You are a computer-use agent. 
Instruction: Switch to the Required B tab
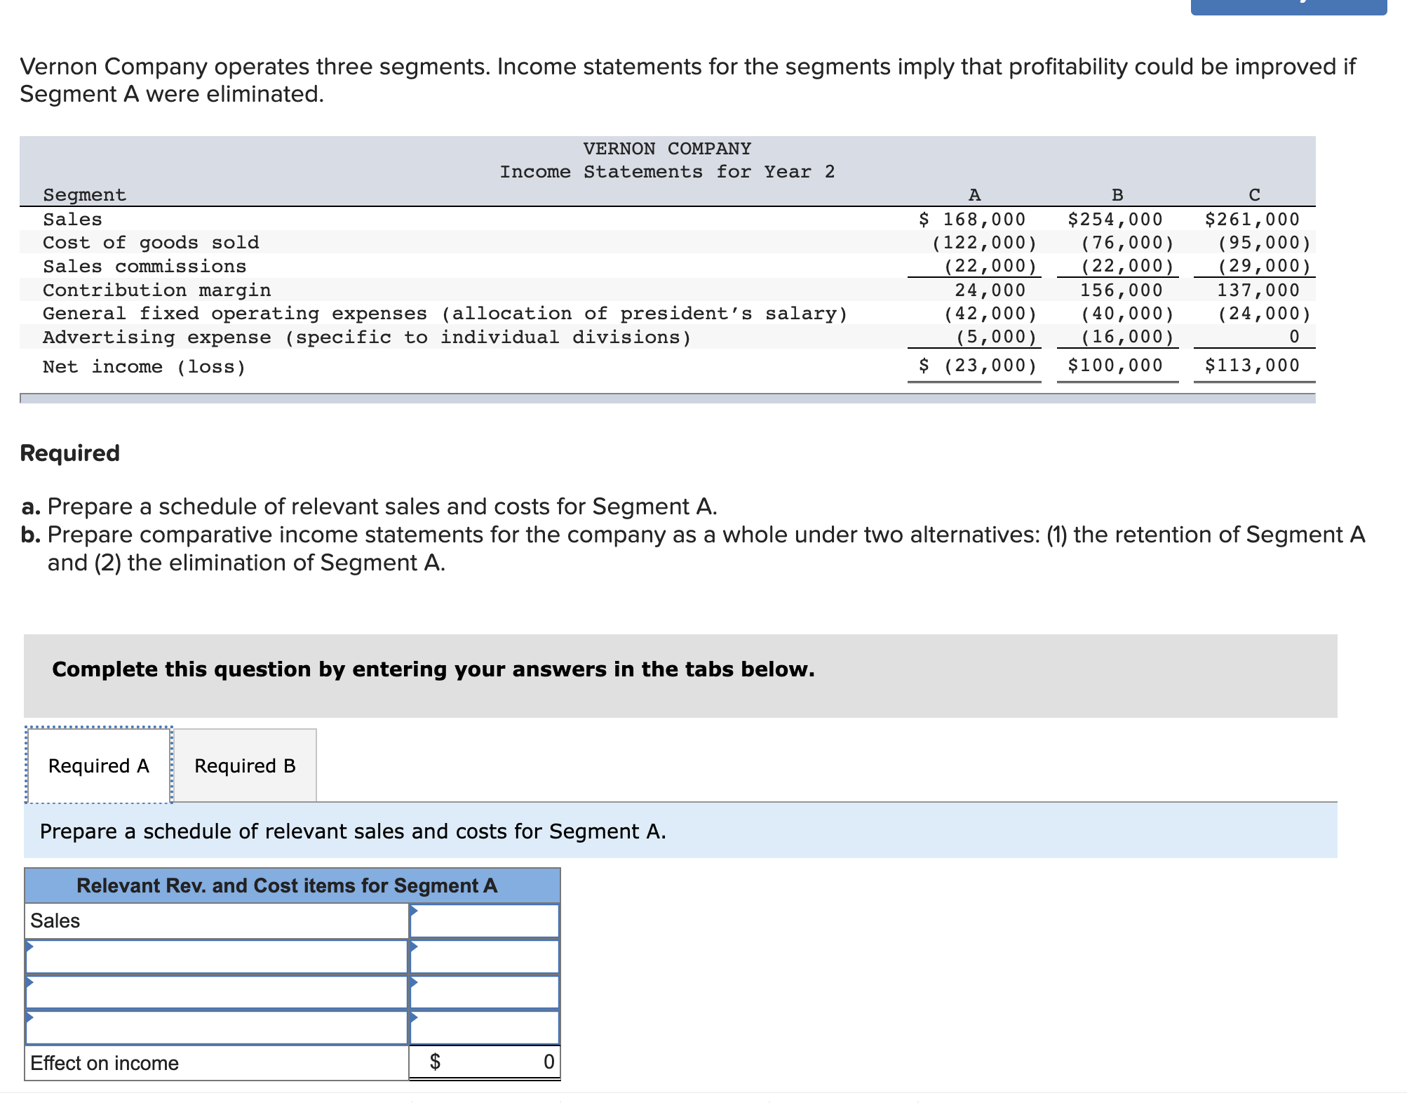tap(245, 766)
